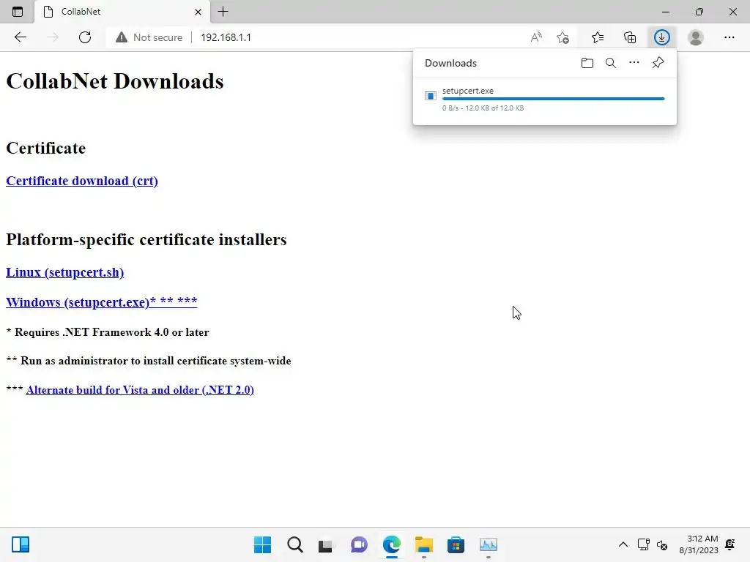The image size is (750, 562).
Task: Click the Platform-specific certificate installers heading
Action: (x=146, y=239)
